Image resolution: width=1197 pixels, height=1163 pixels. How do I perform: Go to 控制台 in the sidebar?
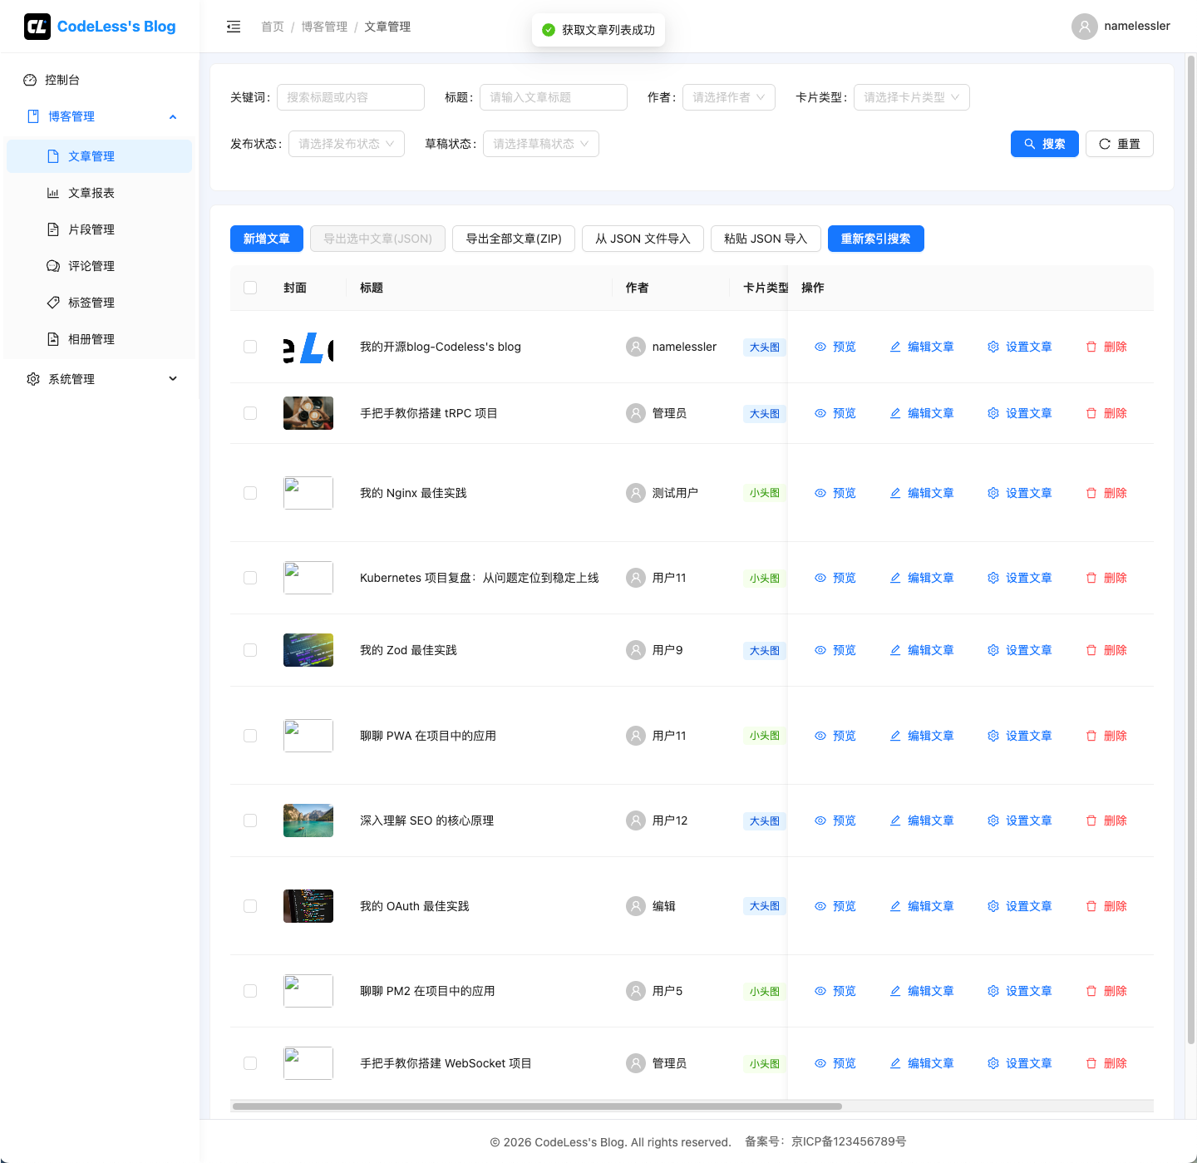100,80
